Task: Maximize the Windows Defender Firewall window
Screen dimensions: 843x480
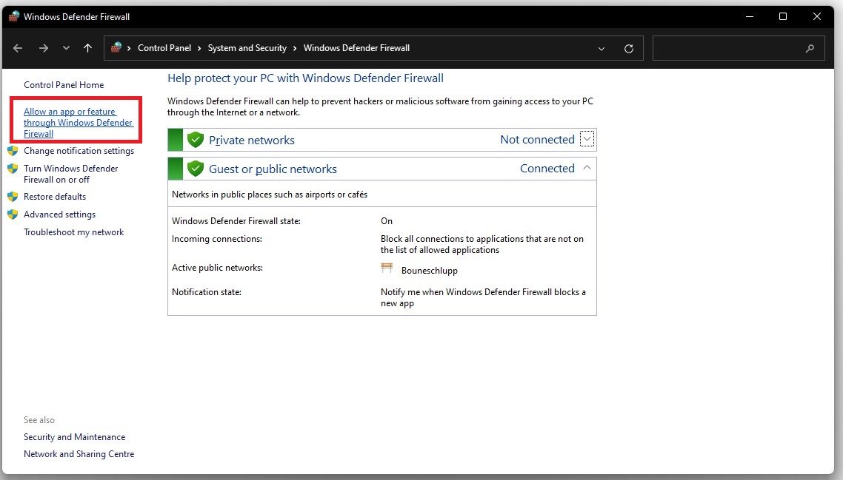Action: click(783, 17)
